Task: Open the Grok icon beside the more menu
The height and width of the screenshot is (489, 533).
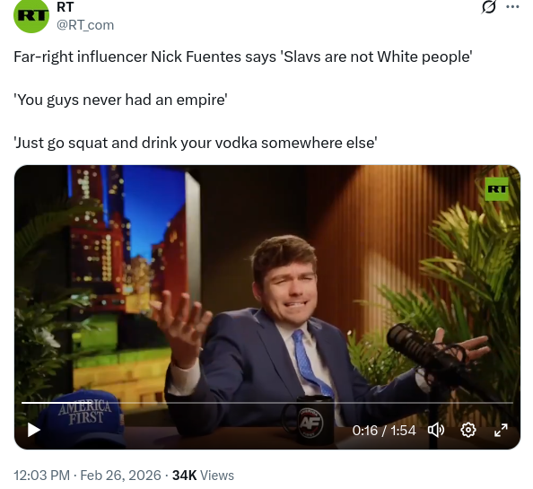Action: pyautogui.click(x=488, y=6)
